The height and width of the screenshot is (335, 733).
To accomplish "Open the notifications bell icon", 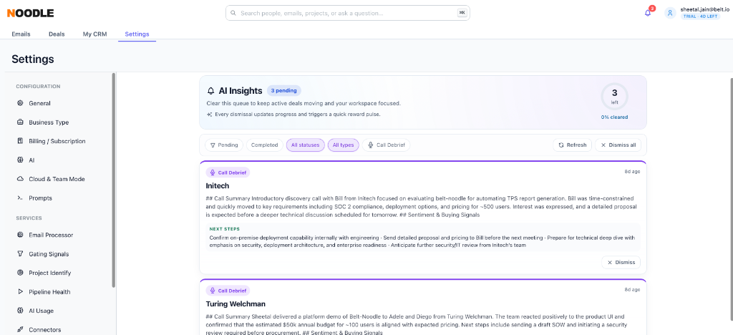I will pos(647,13).
